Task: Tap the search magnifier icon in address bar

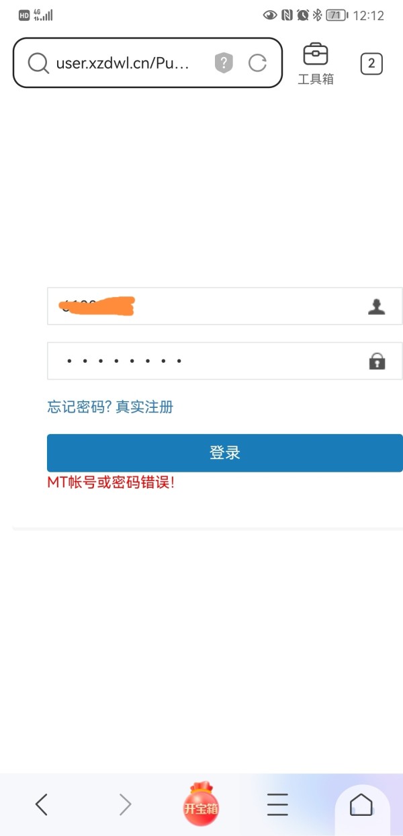Action: (38, 63)
